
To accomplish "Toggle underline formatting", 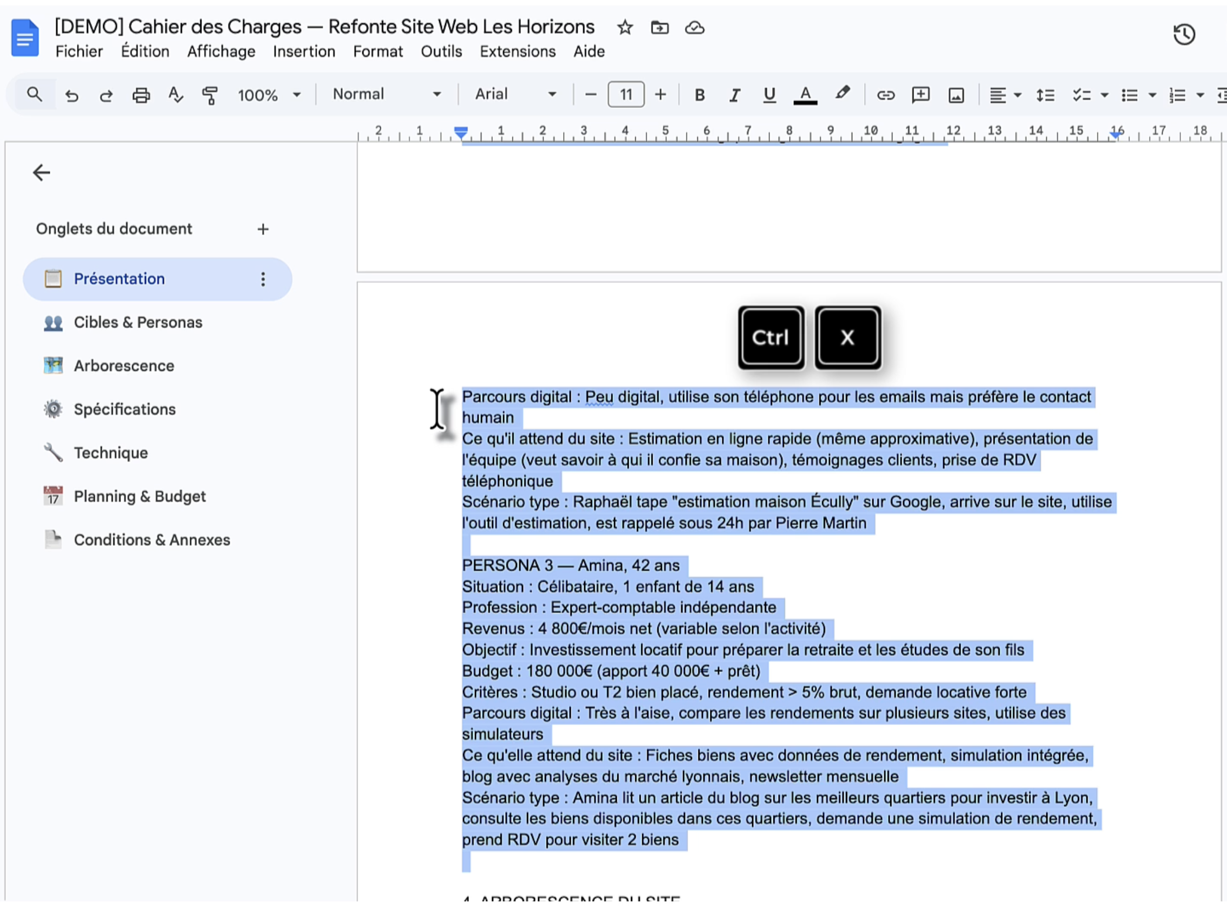I will point(769,95).
